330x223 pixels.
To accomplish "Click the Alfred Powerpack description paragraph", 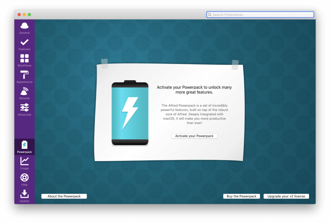I will click(194, 114).
